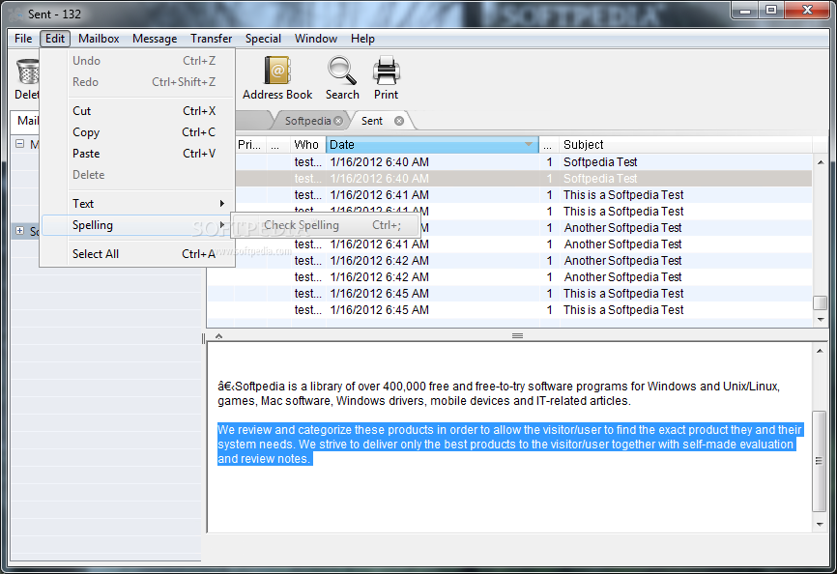Sort by the Pri... column header

249,145
